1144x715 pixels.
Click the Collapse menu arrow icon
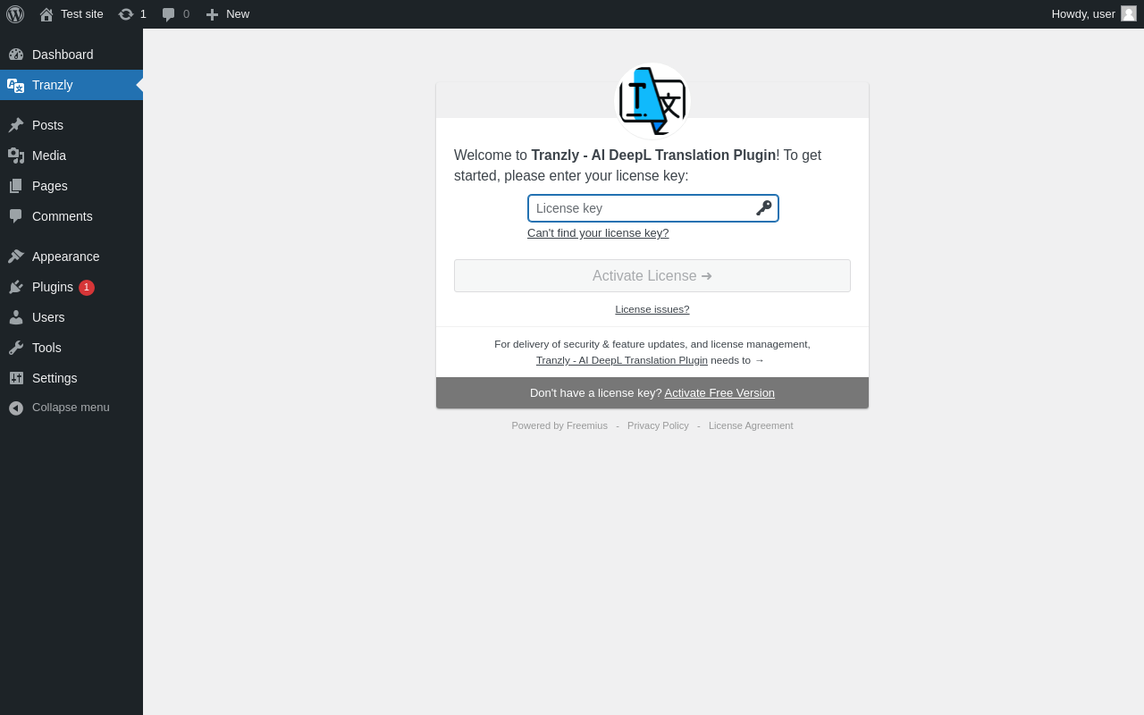pos(16,408)
